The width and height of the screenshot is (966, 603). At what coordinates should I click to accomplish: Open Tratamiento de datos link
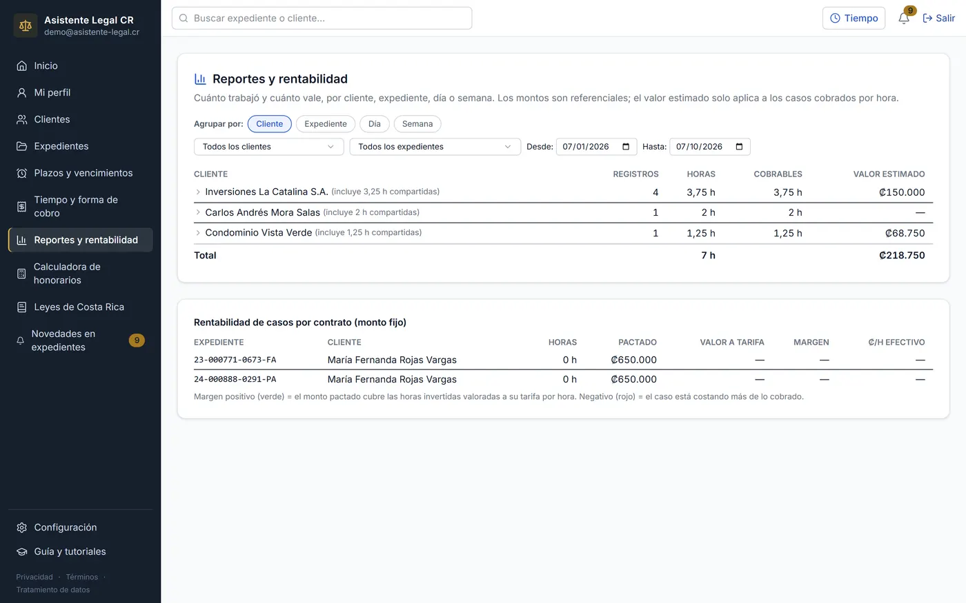[x=53, y=590]
